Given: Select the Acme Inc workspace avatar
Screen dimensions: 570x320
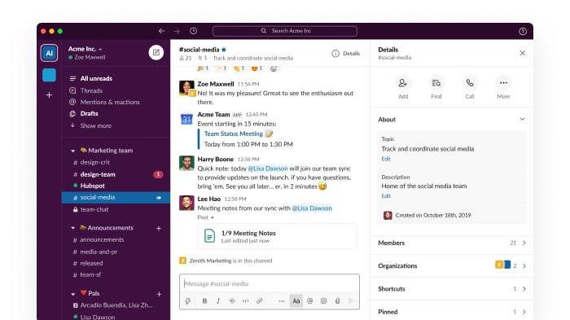Looking at the screenshot, I should [49, 53].
